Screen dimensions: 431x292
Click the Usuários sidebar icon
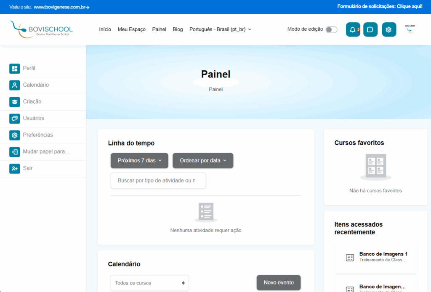(x=15, y=119)
